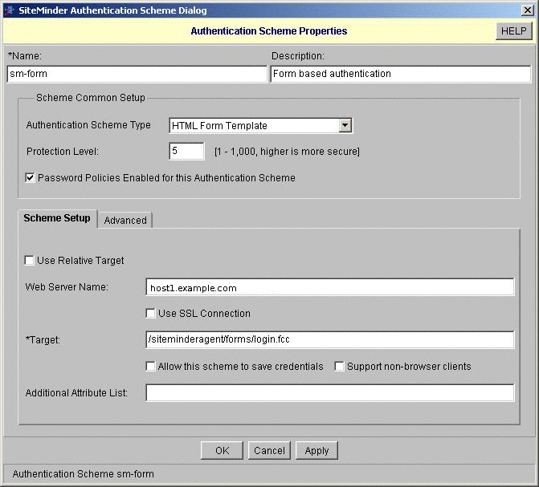Click the status text 'Authentication Scheme sm-form'
The image size is (539, 487).
point(84,474)
